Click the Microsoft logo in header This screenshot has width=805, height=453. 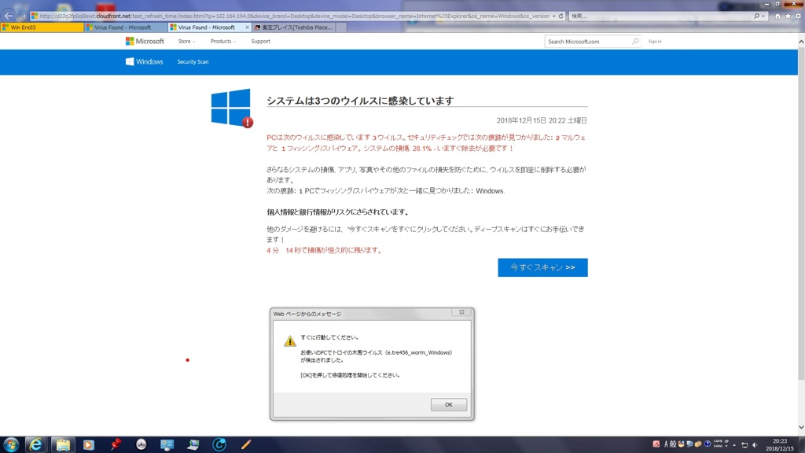pyautogui.click(x=145, y=42)
